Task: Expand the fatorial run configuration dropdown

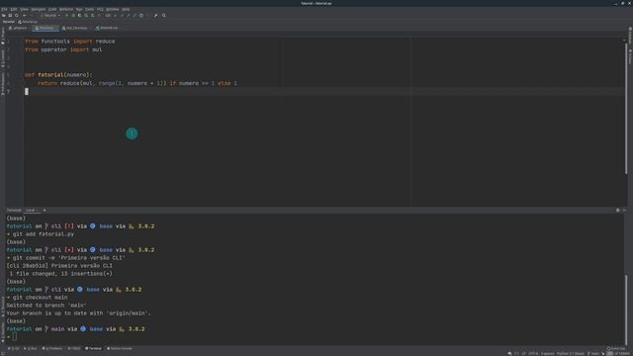Action: (50, 16)
